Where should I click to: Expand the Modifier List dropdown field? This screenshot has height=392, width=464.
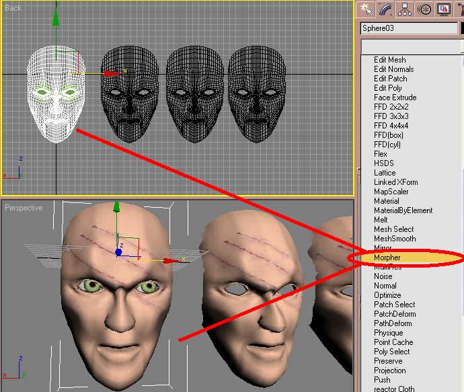(x=412, y=45)
